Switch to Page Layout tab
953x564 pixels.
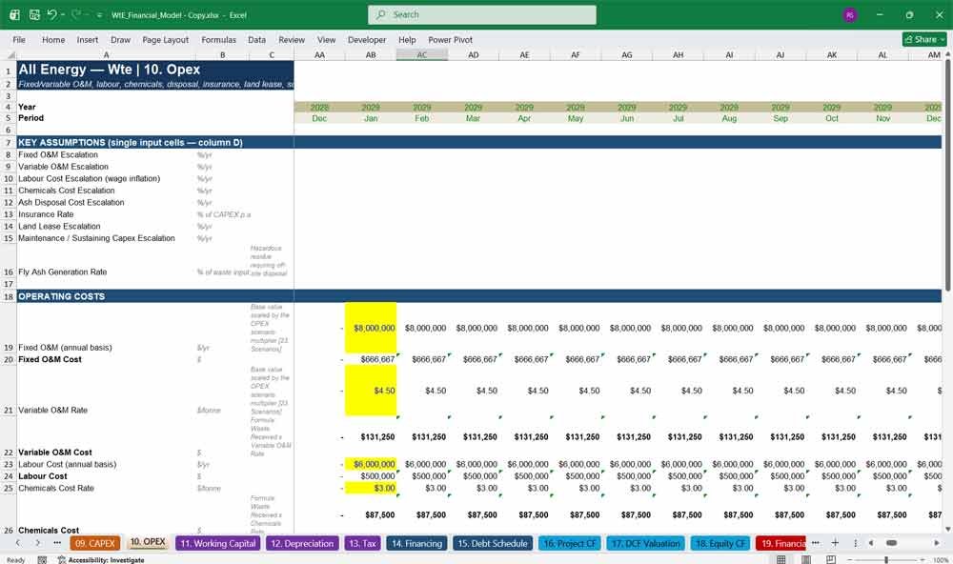(x=165, y=39)
